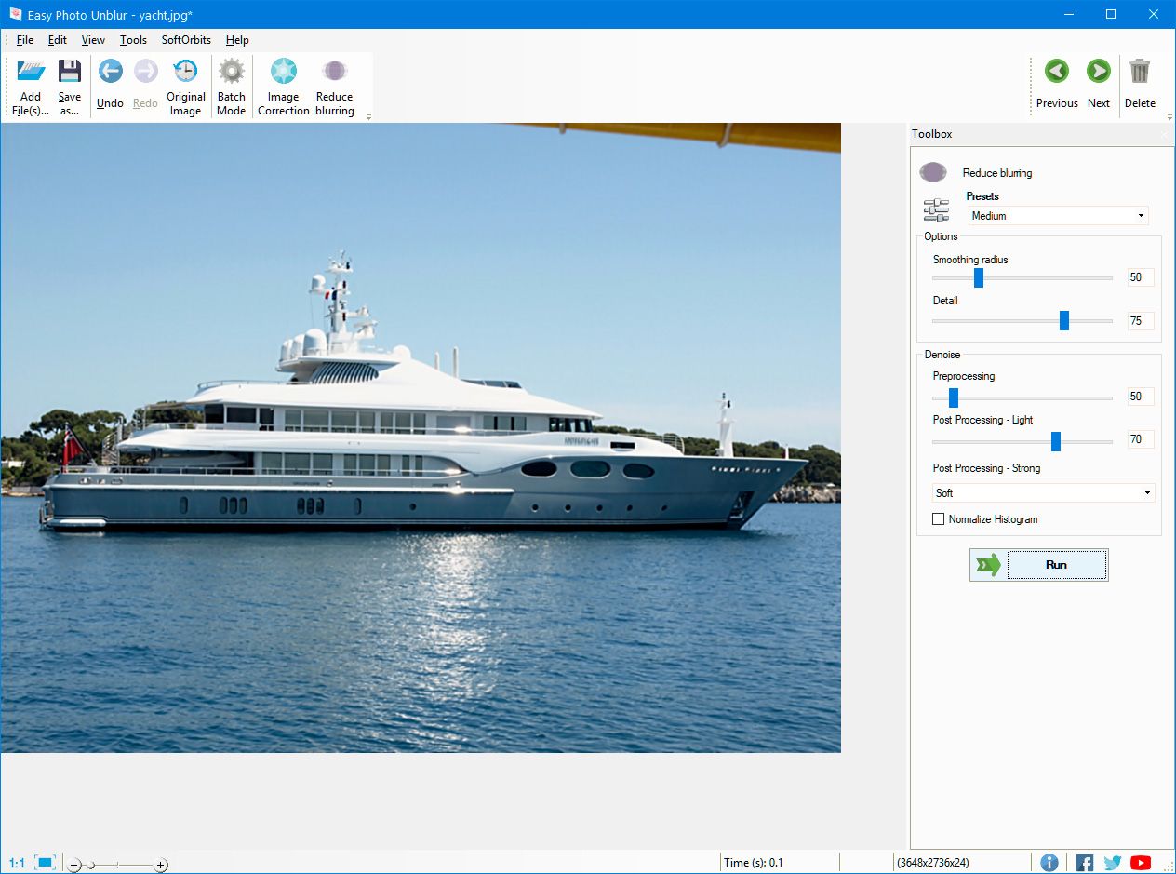Click the Time (s): 0.1 status text
Viewport: 1176px width, 874px height.
[753, 863]
